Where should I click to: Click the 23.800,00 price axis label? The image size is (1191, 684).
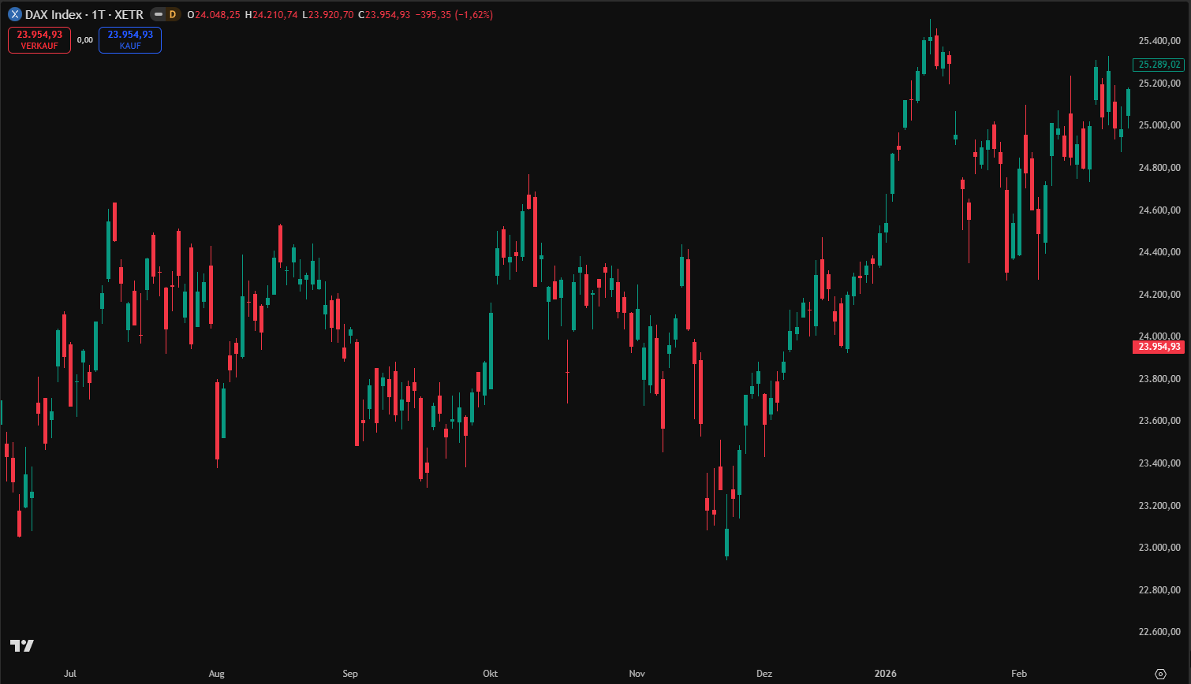[x=1159, y=379]
